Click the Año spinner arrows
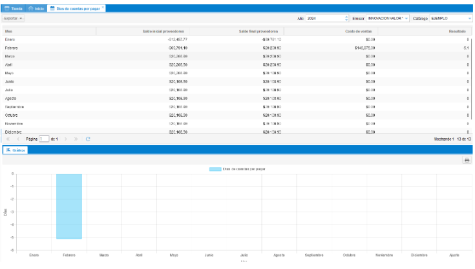Image resolution: width=475 pixels, height=269 pixels. click(x=346, y=19)
